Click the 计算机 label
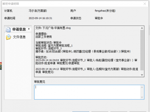The image size is (150, 112). pyautogui.click(x=8, y=11)
